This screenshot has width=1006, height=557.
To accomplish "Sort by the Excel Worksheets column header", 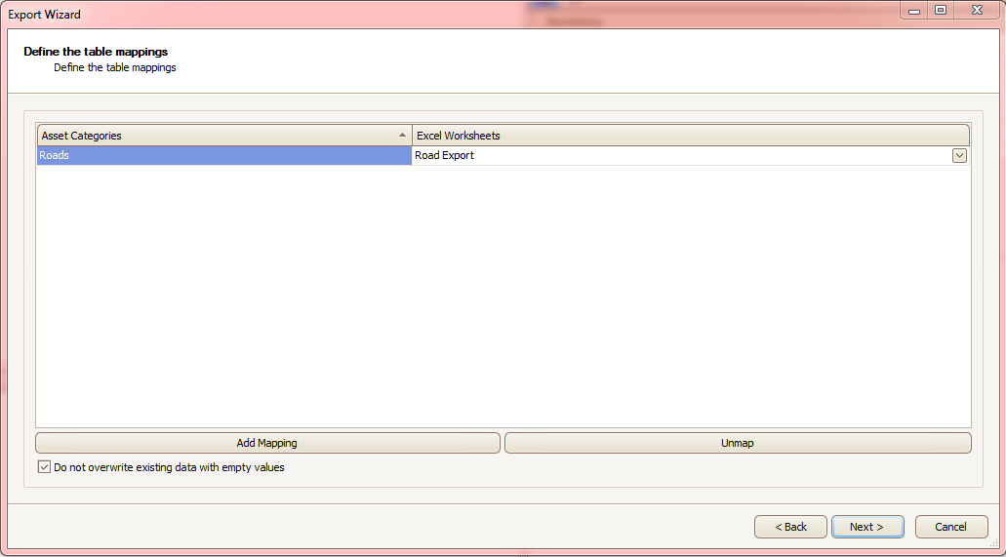I will 690,136.
